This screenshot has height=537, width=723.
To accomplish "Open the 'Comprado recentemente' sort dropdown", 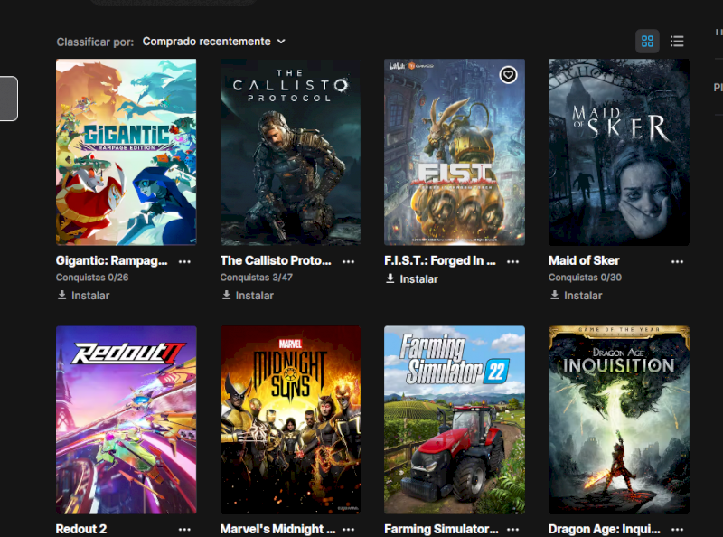I will point(213,42).
